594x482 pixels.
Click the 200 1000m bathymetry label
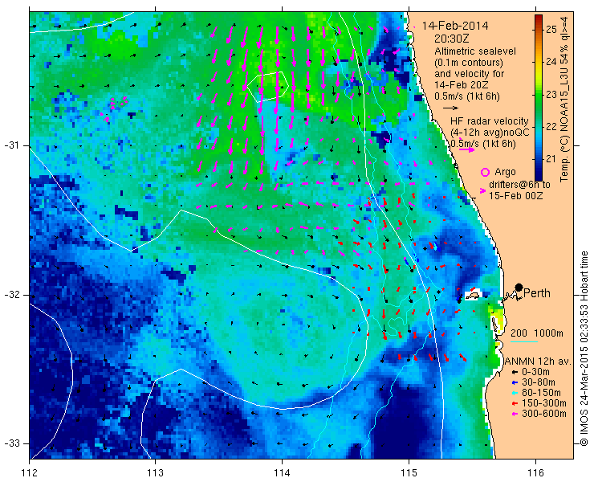pos(537,333)
